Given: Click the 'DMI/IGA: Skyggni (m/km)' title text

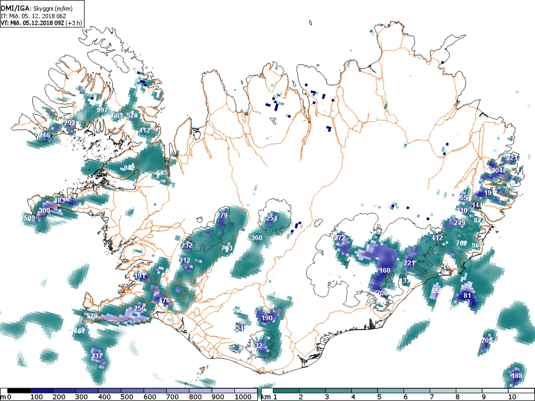Looking at the screenshot, I should pos(36,9).
